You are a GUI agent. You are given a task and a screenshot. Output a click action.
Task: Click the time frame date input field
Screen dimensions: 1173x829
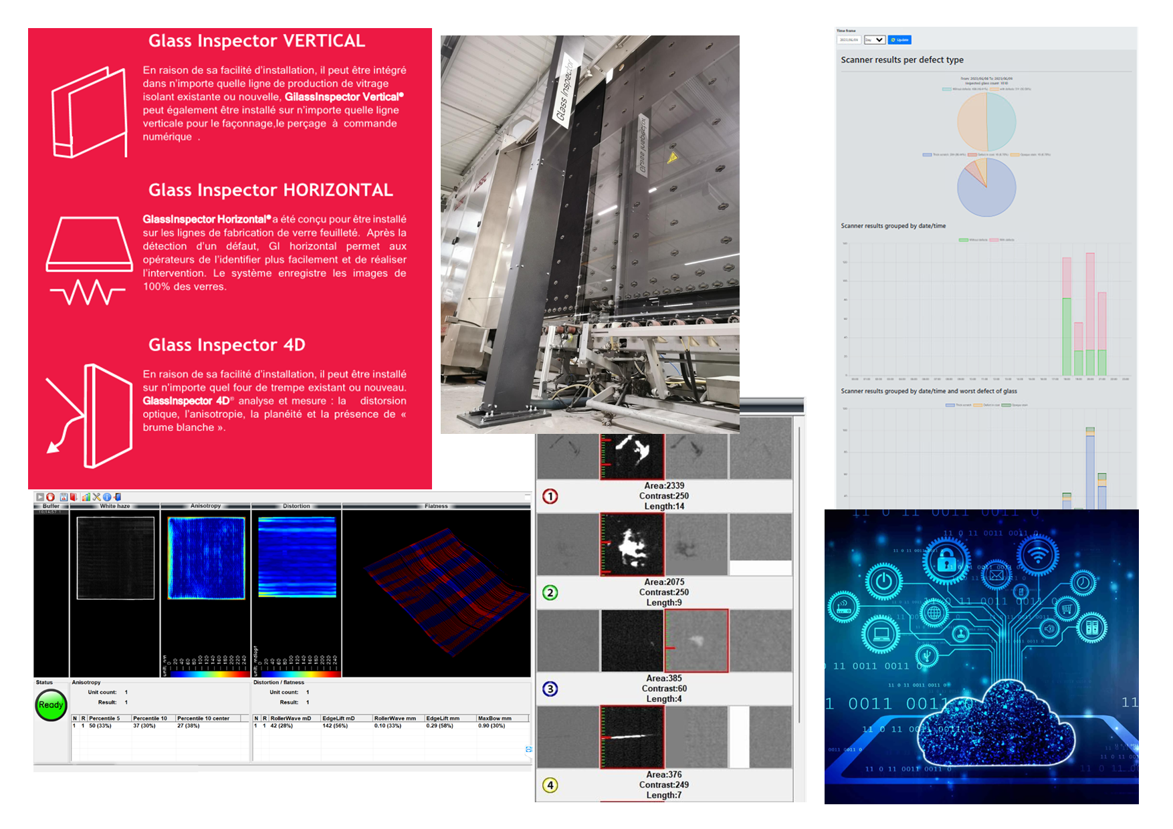849,40
